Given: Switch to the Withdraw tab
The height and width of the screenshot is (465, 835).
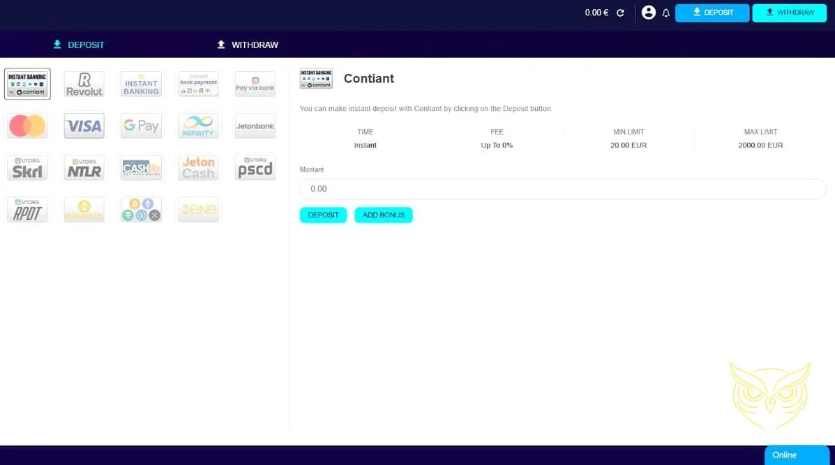Looking at the screenshot, I should tap(247, 45).
